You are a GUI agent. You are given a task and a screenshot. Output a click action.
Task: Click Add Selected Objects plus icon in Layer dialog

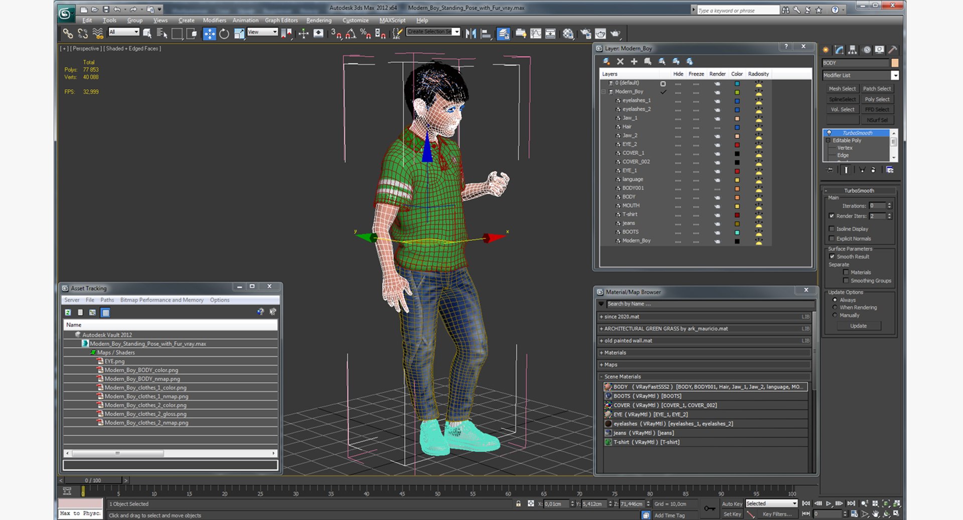[x=634, y=61]
